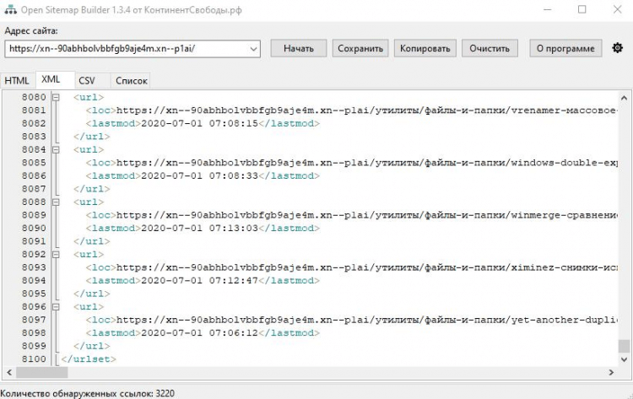633x399 pixels.
Task: Collapse the url node at line 8096
Action: [x=56, y=307]
